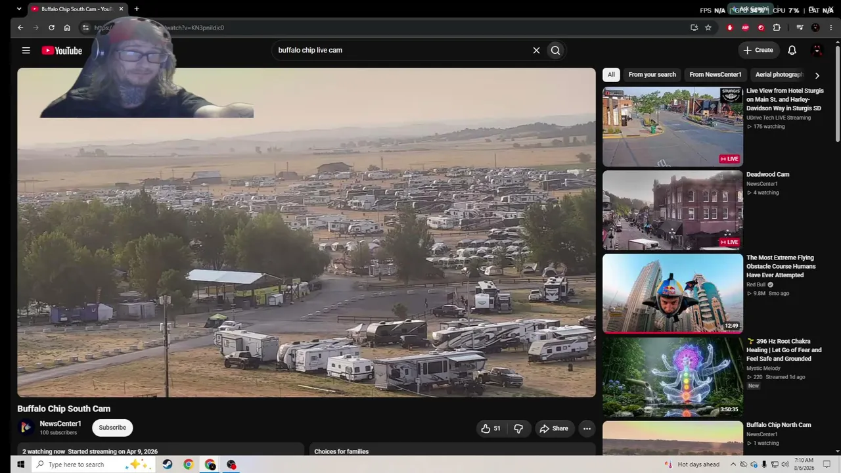Image resolution: width=841 pixels, height=473 pixels.
Task: Click in the YouTube search field
Action: (x=402, y=50)
